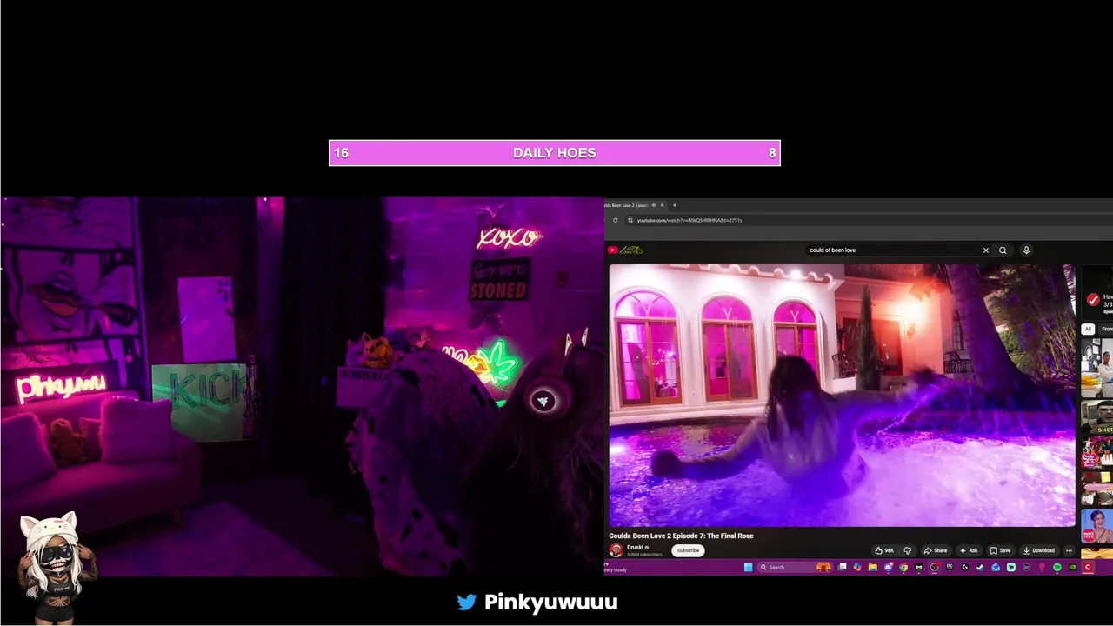Open the Windows Start menu
The image size is (1113, 626).
click(x=748, y=568)
